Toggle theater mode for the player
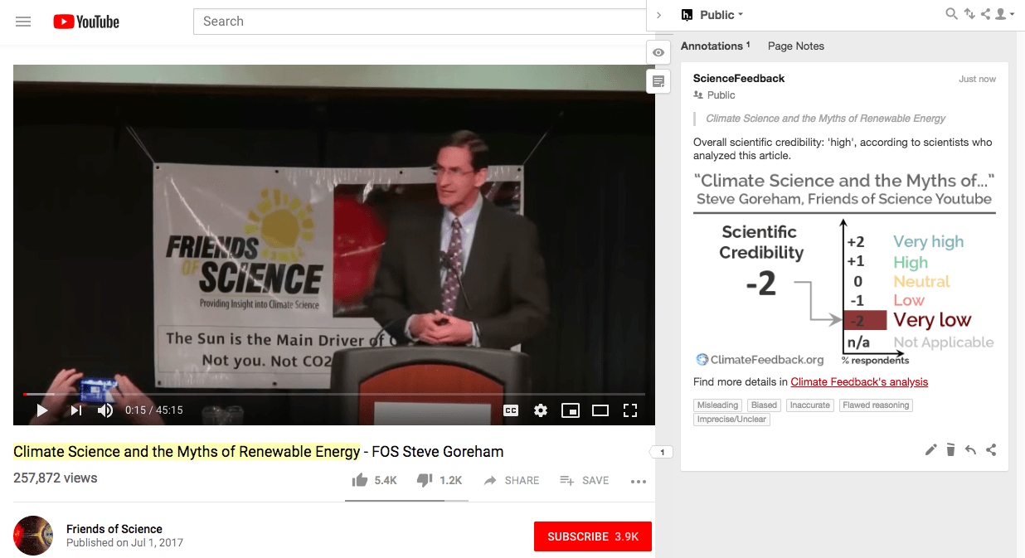The height and width of the screenshot is (558, 1025). (600, 410)
